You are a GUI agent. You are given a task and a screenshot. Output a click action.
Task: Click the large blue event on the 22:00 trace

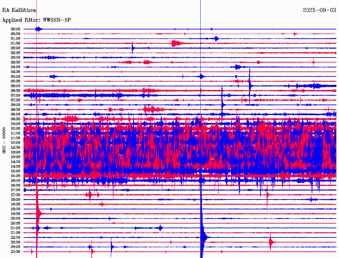coord(203,237)
